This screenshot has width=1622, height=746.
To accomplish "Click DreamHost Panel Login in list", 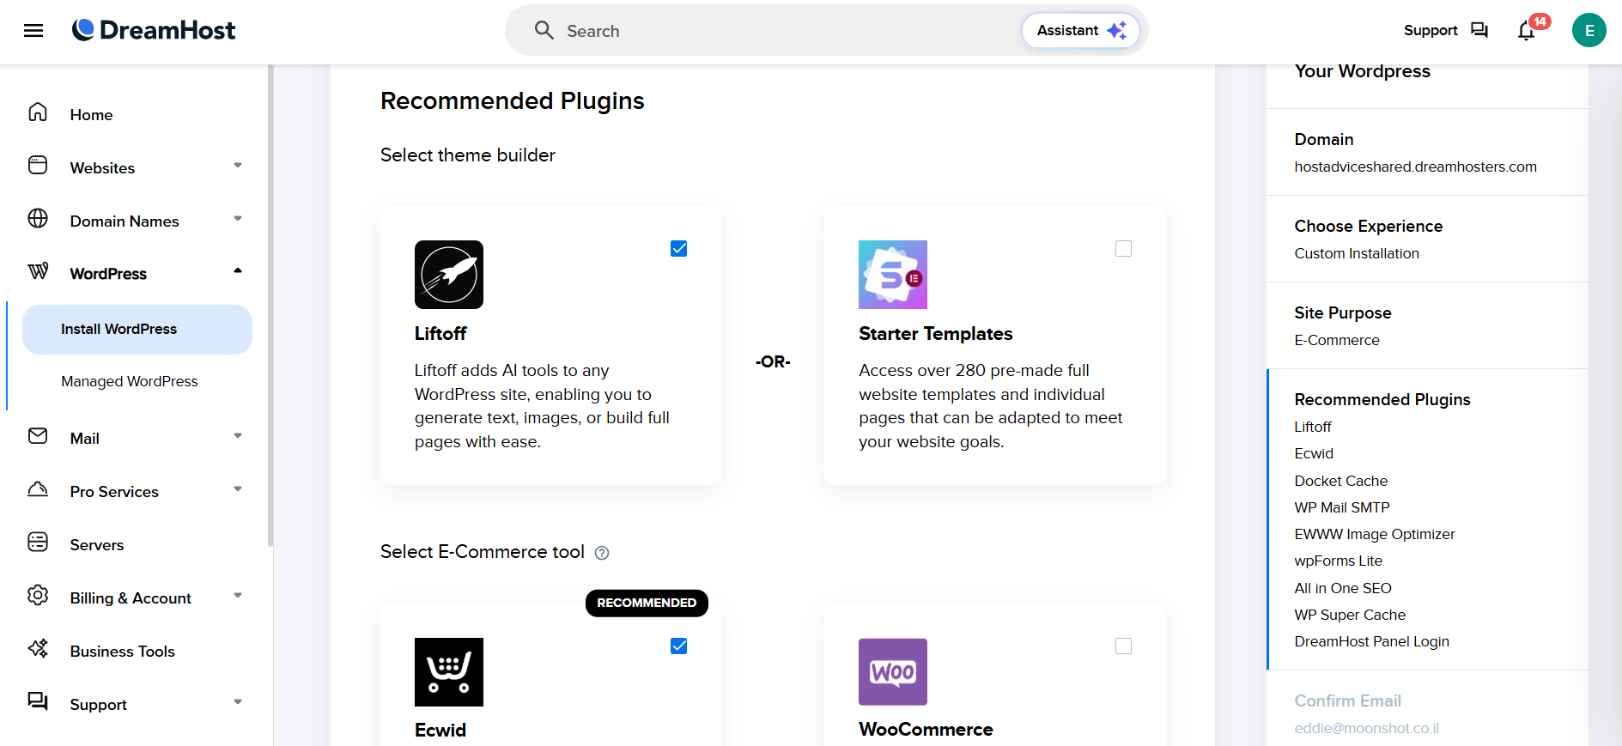I will tap(1372, 641).
